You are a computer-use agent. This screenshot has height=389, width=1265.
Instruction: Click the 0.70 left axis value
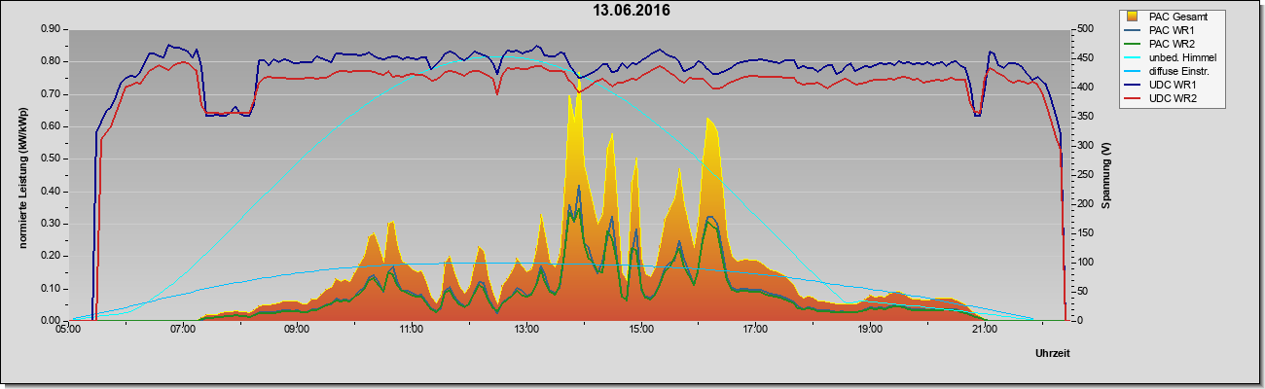pos(50,94)
